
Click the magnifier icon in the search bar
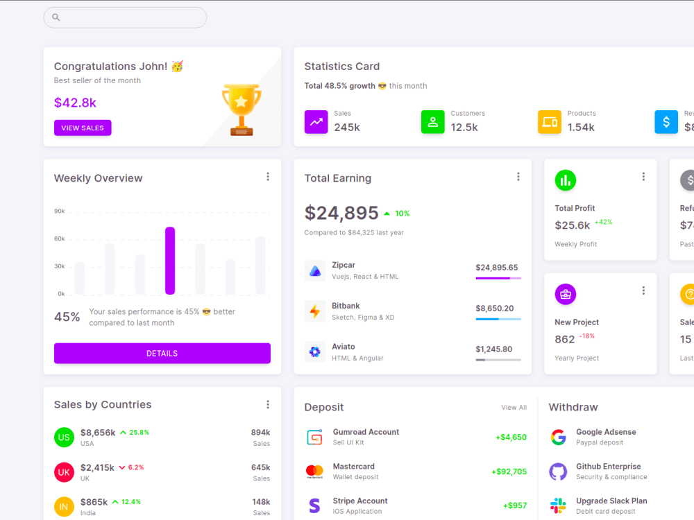(56, 17)
